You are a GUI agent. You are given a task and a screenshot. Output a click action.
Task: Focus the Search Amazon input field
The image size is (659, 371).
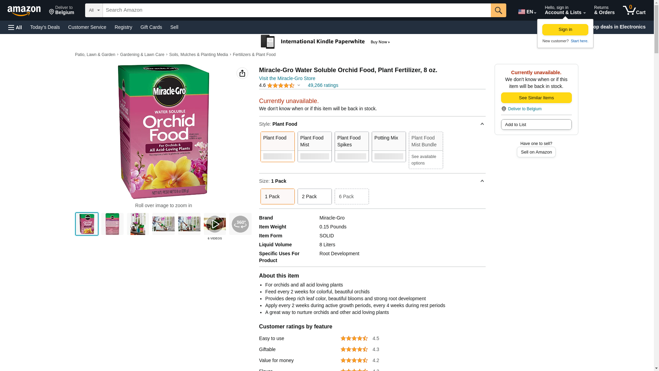point(297,10)
